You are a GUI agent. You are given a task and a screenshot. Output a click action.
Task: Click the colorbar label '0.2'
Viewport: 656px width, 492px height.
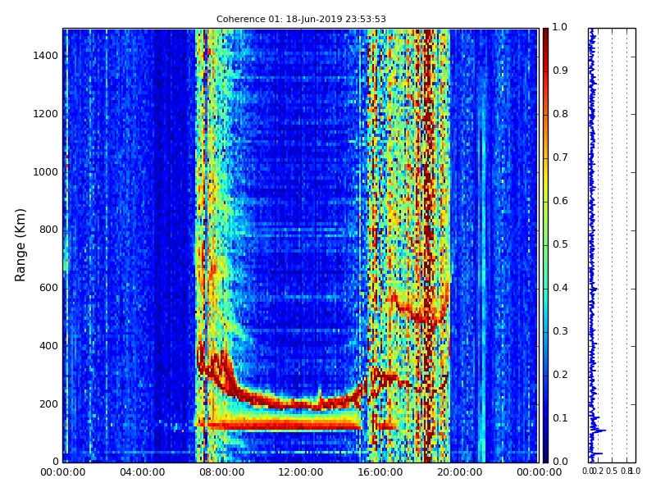[x=560, y=376]
